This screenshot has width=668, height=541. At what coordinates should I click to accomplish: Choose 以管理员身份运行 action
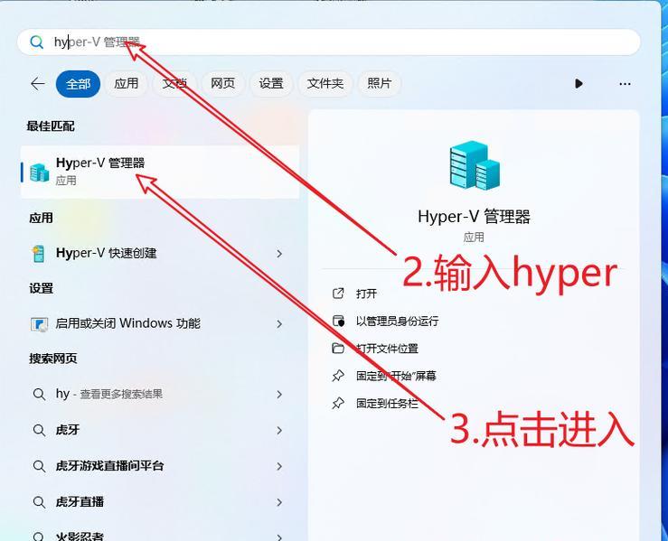[397, 321]
